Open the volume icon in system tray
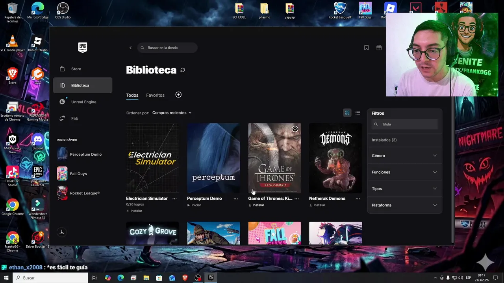Image resolution: width=504 pixels, height=283 pixels. point(460,278)
